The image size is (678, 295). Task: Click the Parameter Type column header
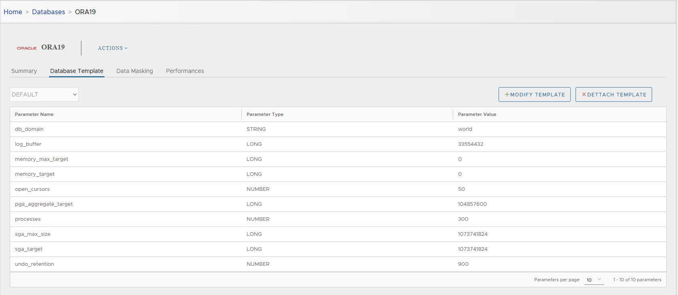click(265, 114)
